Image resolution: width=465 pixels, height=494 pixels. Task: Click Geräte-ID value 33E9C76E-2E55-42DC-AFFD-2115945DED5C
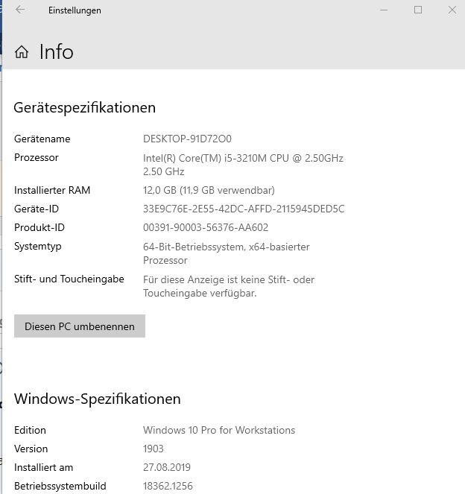click(244, 209)
